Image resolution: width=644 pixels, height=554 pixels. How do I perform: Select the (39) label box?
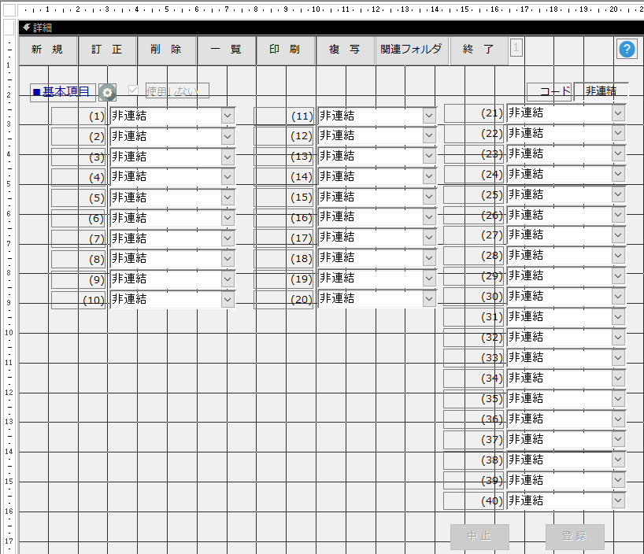(474, 480)
